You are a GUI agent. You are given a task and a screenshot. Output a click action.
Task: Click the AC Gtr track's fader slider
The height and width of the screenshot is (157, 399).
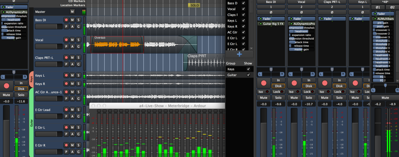(49, 98)
